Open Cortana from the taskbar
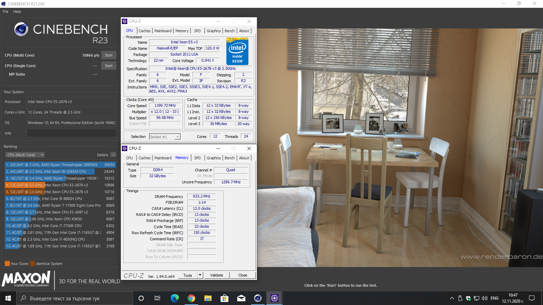 tap(141, 298)
